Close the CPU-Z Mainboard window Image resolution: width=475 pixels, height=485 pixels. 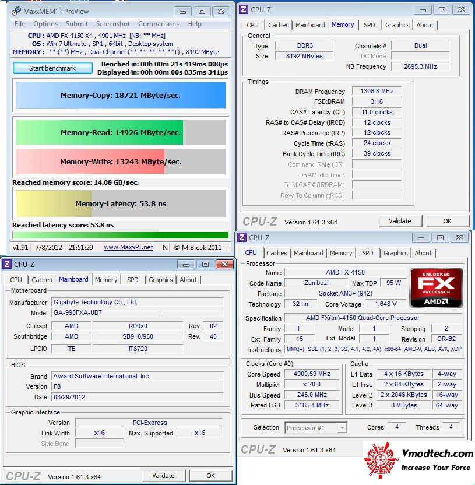pyautogui.click(x=224, y=265)
